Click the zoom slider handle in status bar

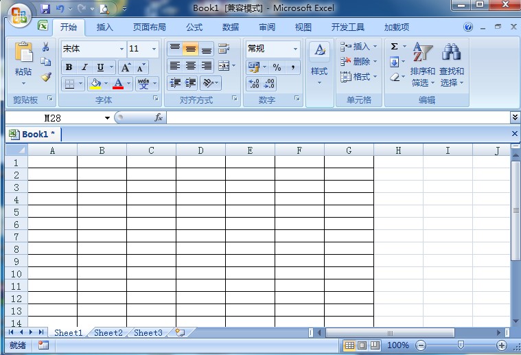coord(461,345)
